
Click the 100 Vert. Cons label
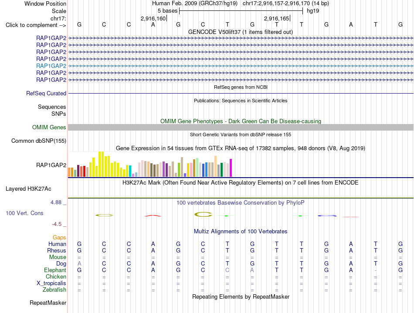[24, 213]
